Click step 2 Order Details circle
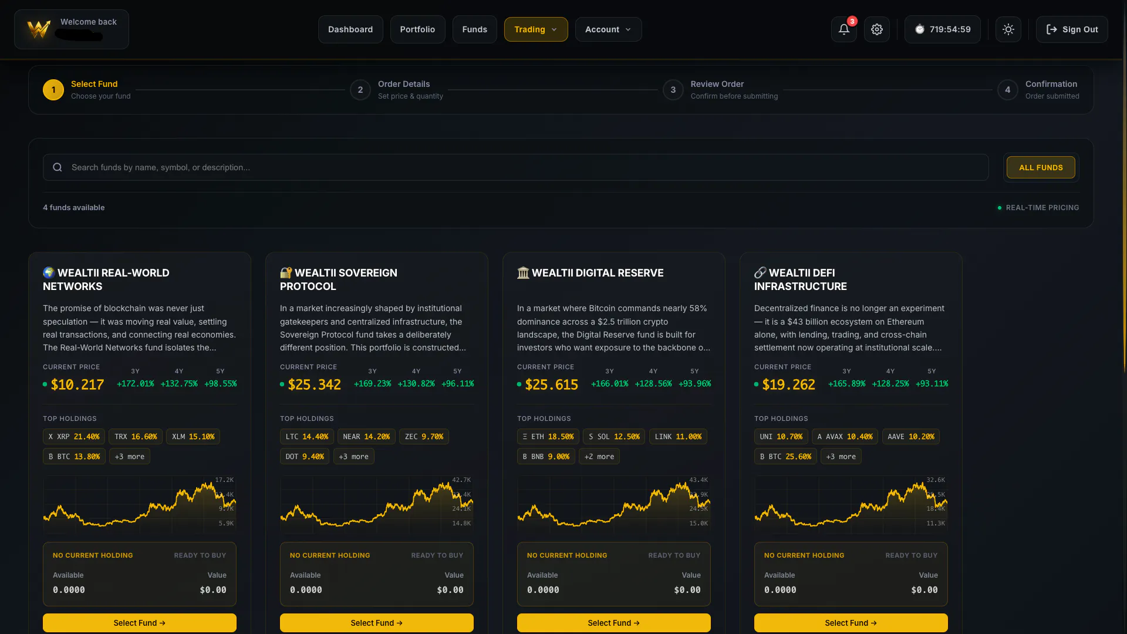The image size is (1127, 634). pyautogui.click(x=360, y=90)
